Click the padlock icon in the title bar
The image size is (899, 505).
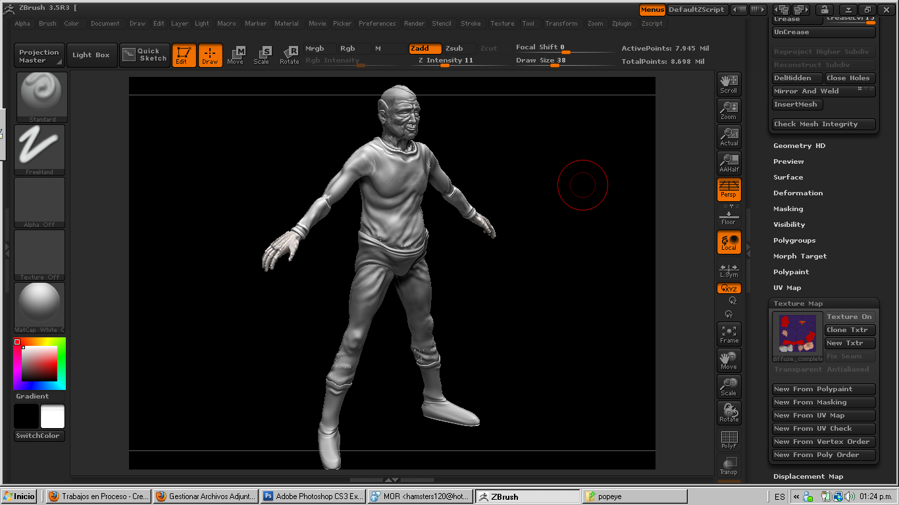tap(824, 10)
